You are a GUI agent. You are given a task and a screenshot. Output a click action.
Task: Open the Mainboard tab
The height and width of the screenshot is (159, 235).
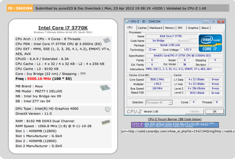pos(156,28)
